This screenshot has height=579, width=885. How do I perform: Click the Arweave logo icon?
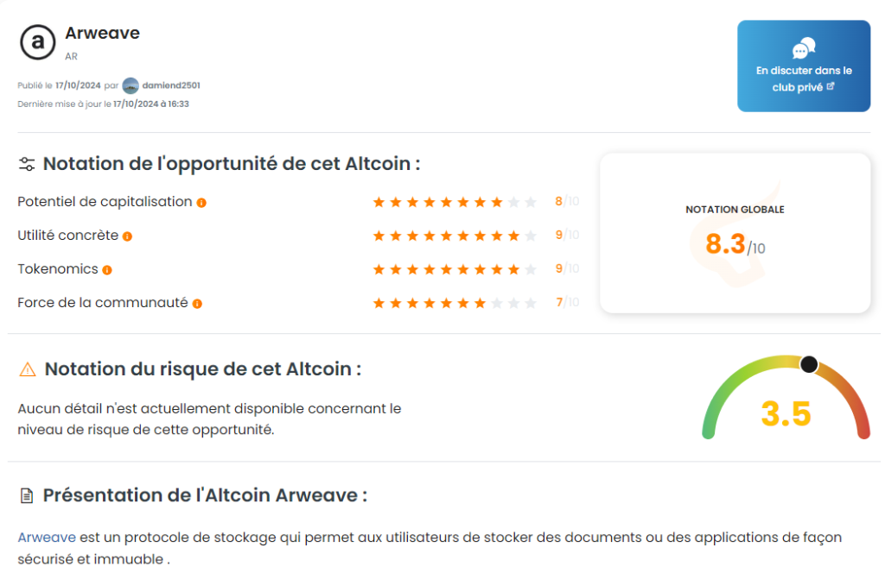(x=37, y=42)
